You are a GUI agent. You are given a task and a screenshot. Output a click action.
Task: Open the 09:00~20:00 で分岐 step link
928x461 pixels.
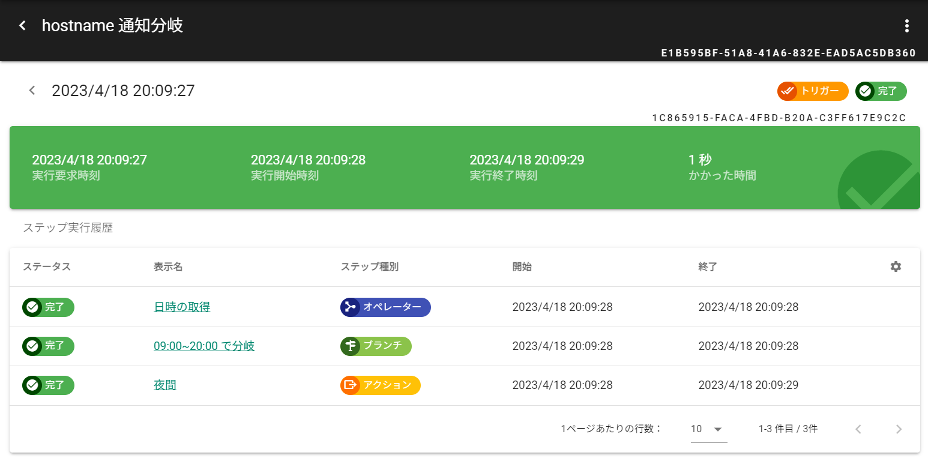coord(204,346)
